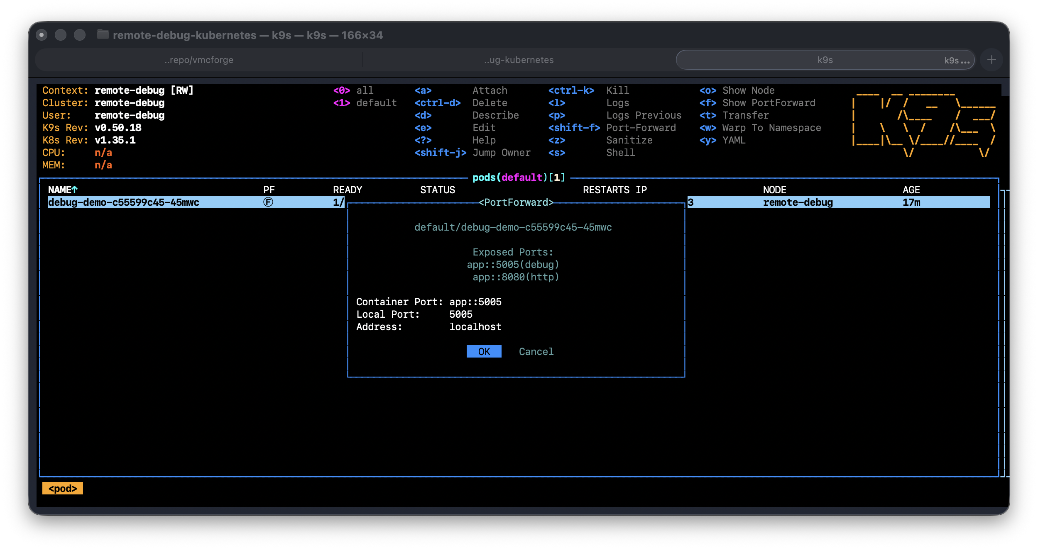The width and height of the screenshot is (1038, 550).
Task: Click the Address field localhost
Action: [x=475, y=326]
